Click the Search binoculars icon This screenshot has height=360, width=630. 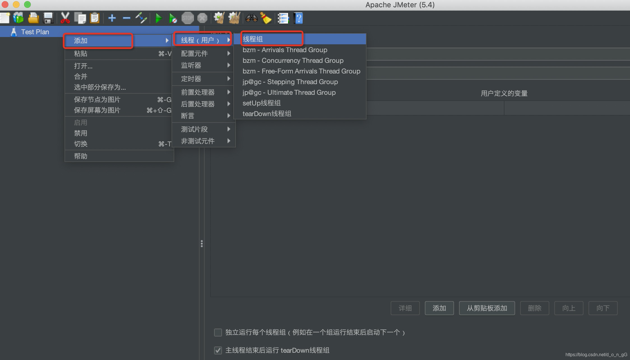pos(251,18)
